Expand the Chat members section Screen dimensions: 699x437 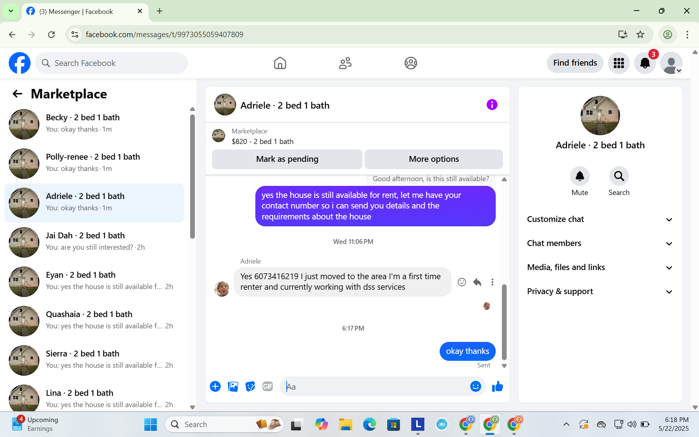600,243
